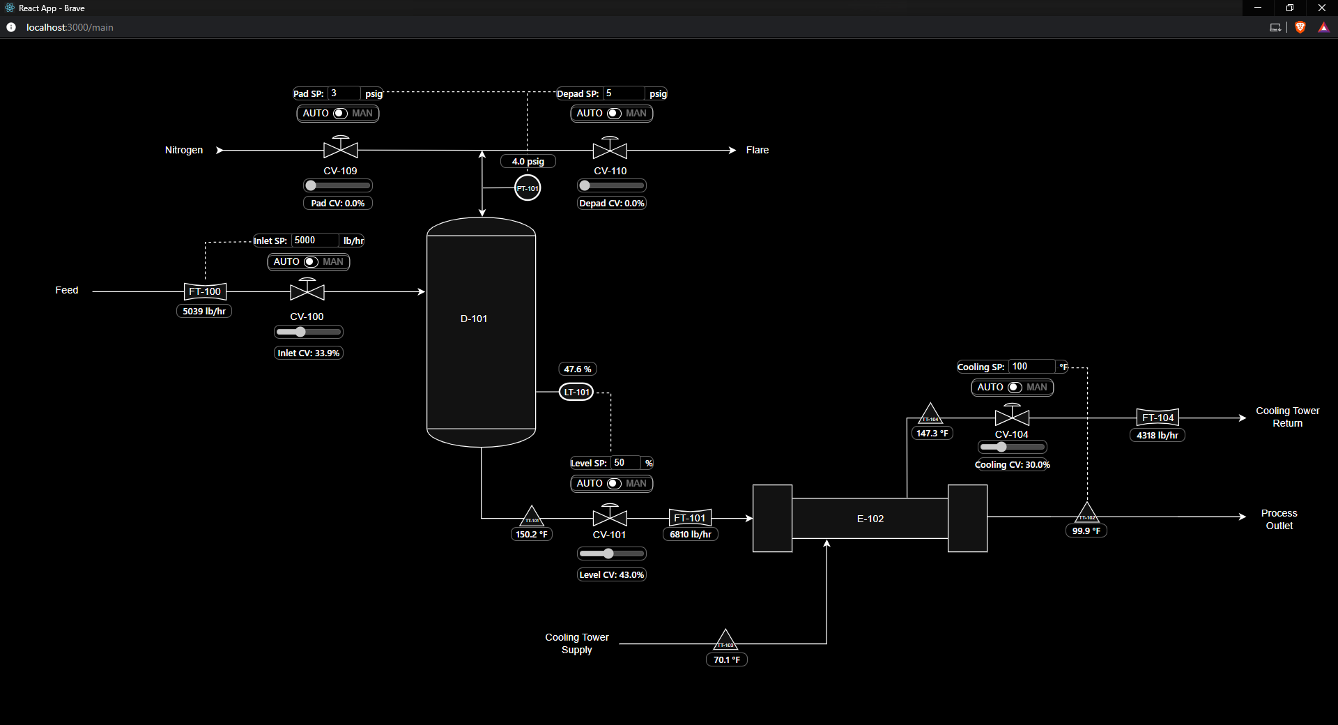Click the CV-110 depad valve symbol
The image size is (1338, 725).
pos(610,149)
